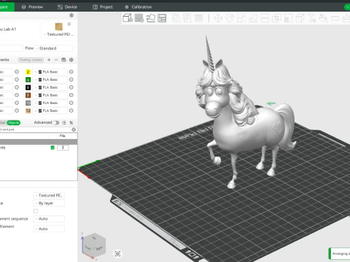
Task: Switch to the Preview tab
Action: click(x=32, y=7)
